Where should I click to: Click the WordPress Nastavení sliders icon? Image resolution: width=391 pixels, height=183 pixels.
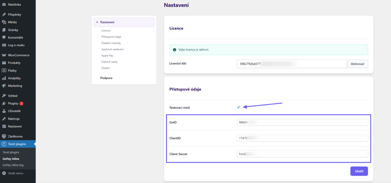[4, 126]
